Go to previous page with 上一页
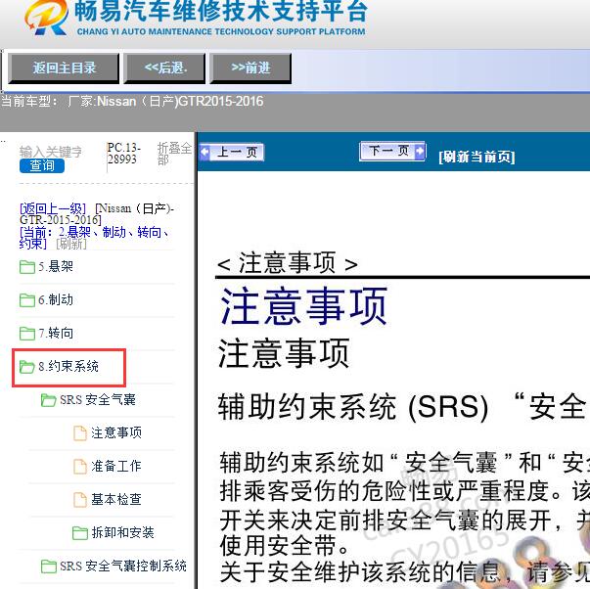590x589 pixels. point(232,153)
